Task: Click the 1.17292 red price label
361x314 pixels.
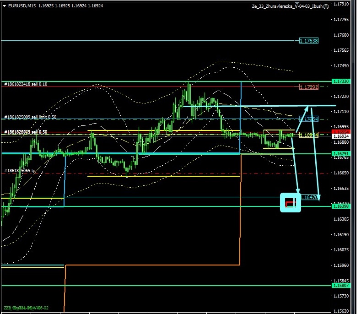Action: pyautogui.click(x=308, y=87)
